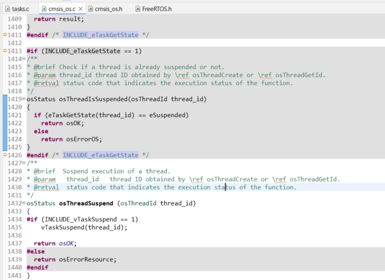The image size is (385, 280).
Task: Select the cmsis_os.c editor tab
Action: pos(62,9)
